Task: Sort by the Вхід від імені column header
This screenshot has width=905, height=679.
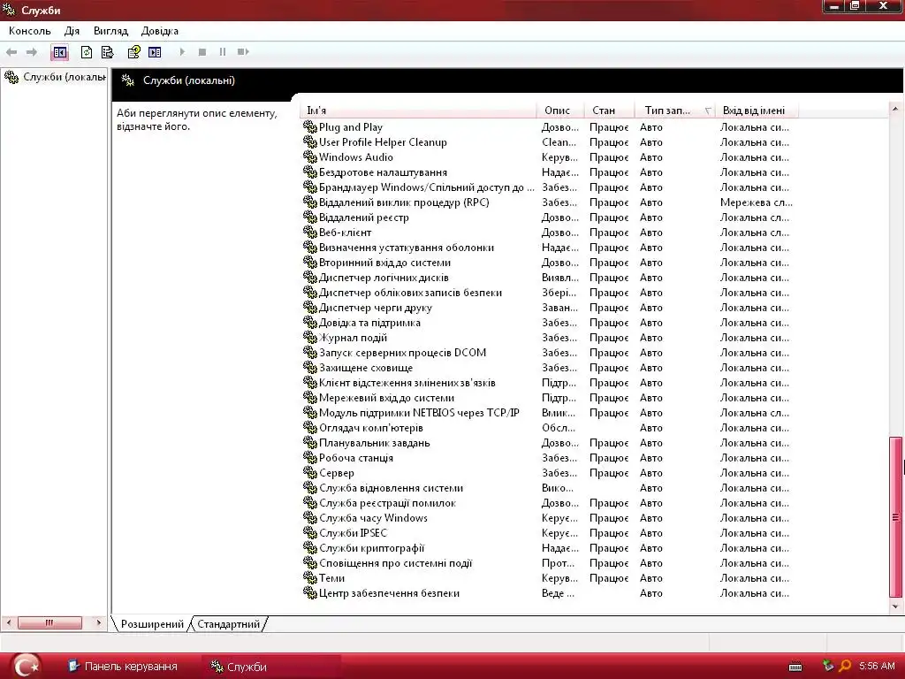Action: (757, 111)
